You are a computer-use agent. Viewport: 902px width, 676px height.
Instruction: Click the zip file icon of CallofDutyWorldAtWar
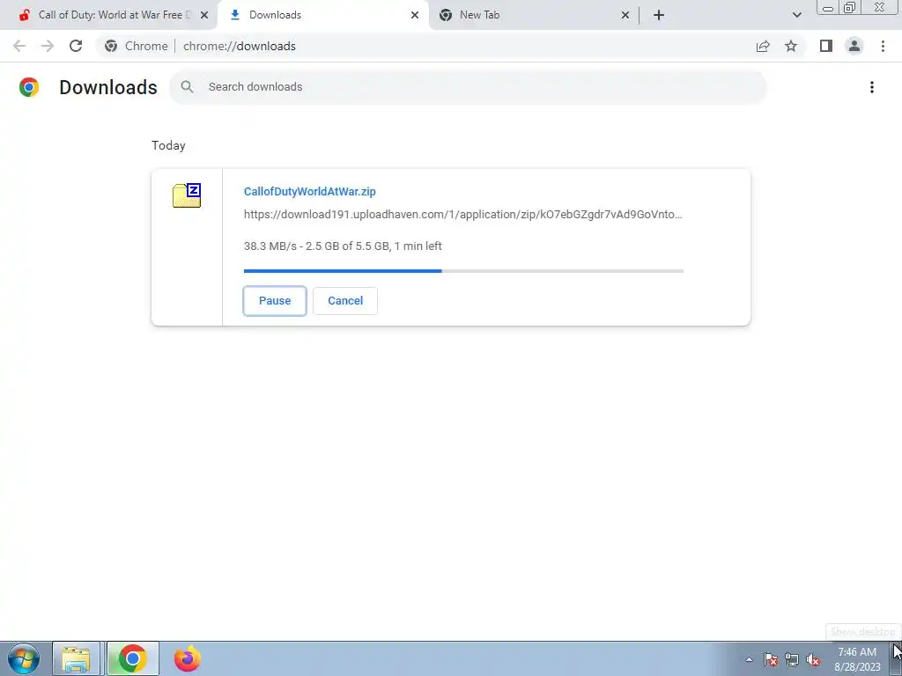point(187,195)
